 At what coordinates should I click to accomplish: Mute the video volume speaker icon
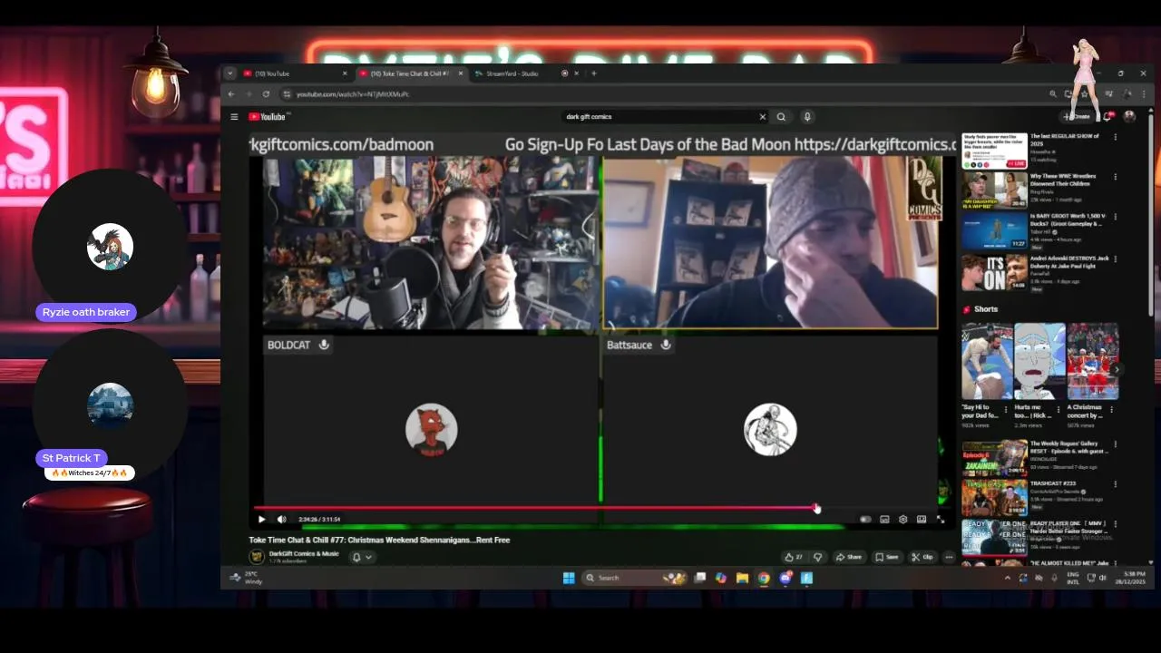[281, 520]
